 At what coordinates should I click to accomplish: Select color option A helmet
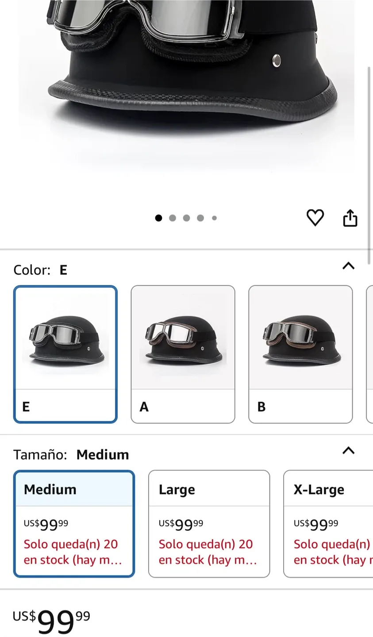pos(183,354)
